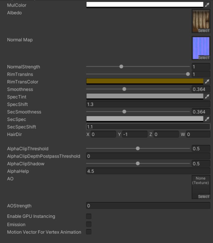Open the light gray SecSpec swatch
The height and width of the screenshot is (243, 213).
pos(145,119)
